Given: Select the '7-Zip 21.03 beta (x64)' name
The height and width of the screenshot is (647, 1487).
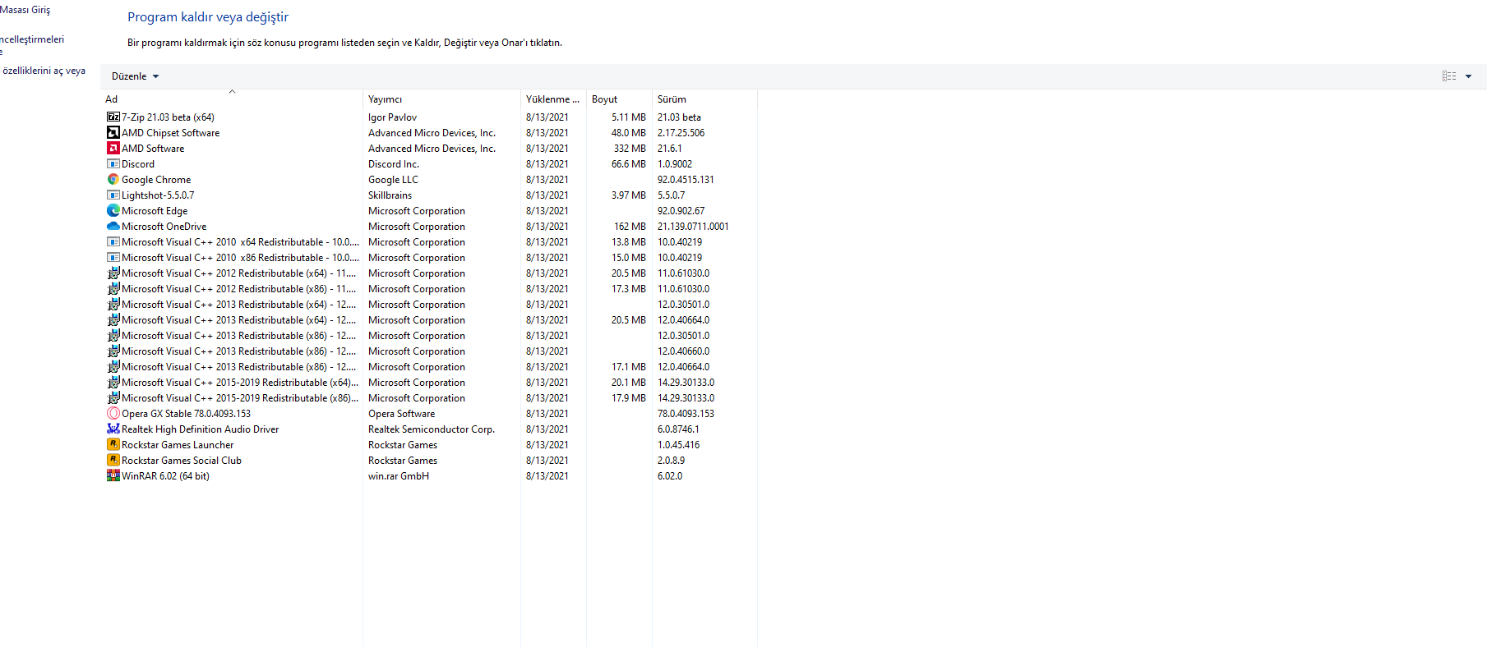Looking at the screenshot, I should click(x=168, y=117).
